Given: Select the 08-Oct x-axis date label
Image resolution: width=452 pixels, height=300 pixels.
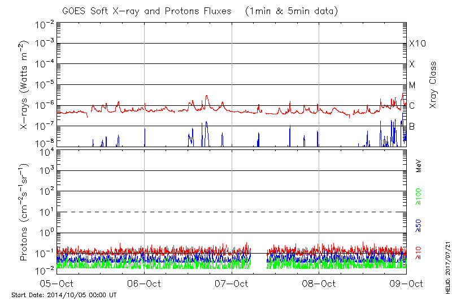Looking at the screenshot, I should click(319, 282).
